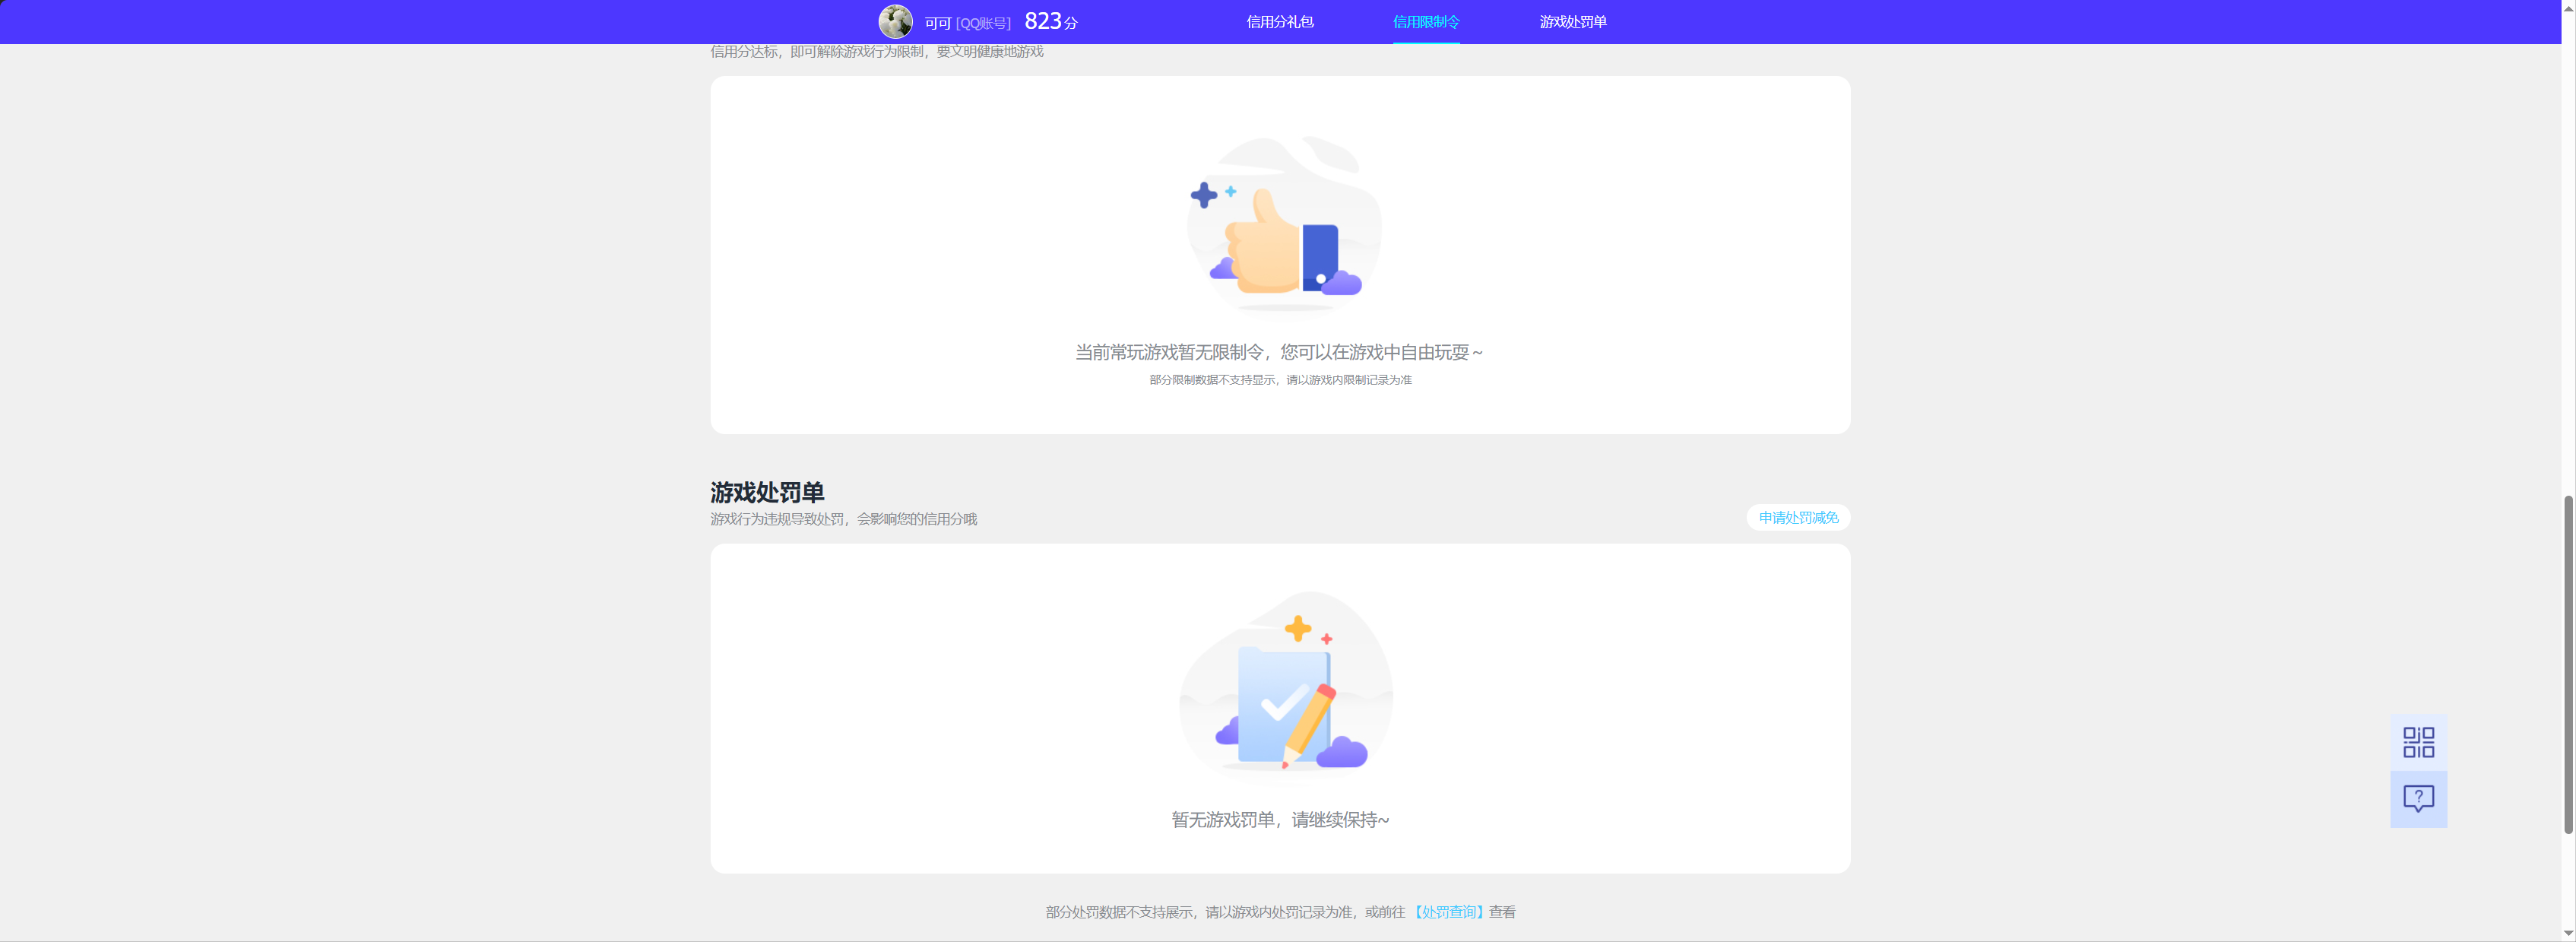This screenshot has height=942, width=2576.
Task: Click the [QQ账号] account label
Action: pos(983,23)
